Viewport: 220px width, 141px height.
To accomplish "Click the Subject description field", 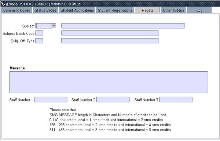I will [x=123, y=26].
